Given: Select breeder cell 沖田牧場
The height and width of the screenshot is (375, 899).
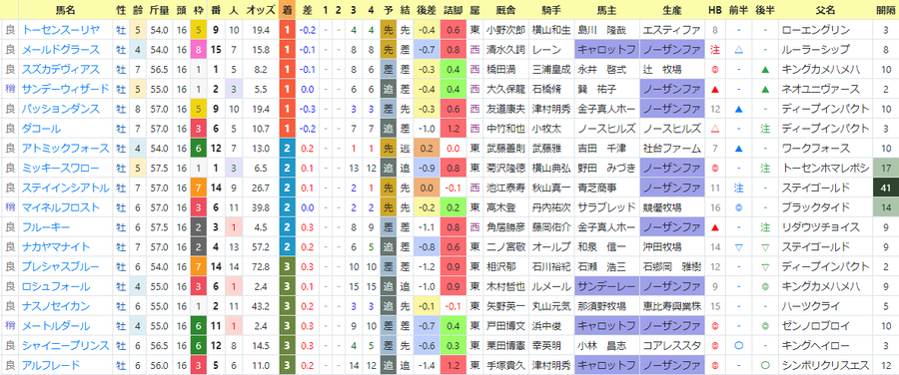Looking at the screenshot, I should tap(663, 247).
